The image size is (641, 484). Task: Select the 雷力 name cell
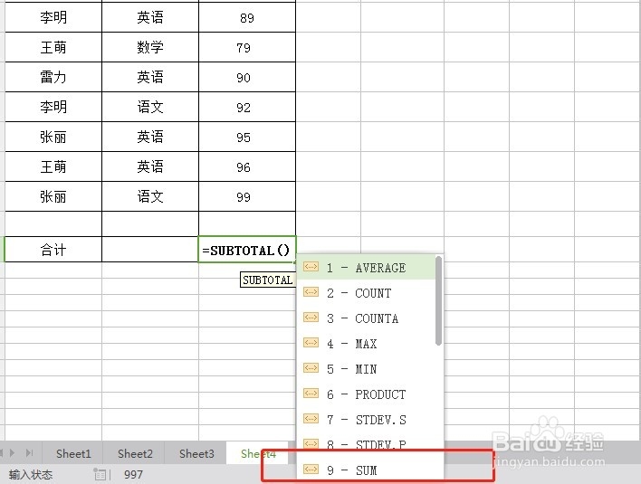click(53, 77)
